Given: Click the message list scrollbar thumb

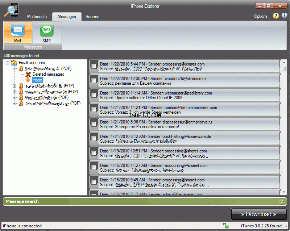Looking at the screenshot, I should coord(283,68).
